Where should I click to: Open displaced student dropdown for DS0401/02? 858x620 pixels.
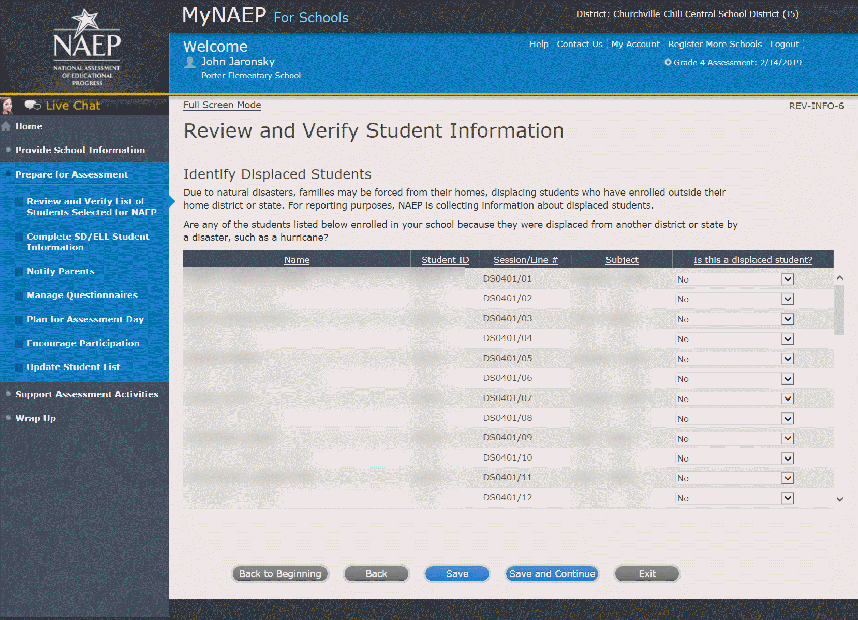click(735, 299)
